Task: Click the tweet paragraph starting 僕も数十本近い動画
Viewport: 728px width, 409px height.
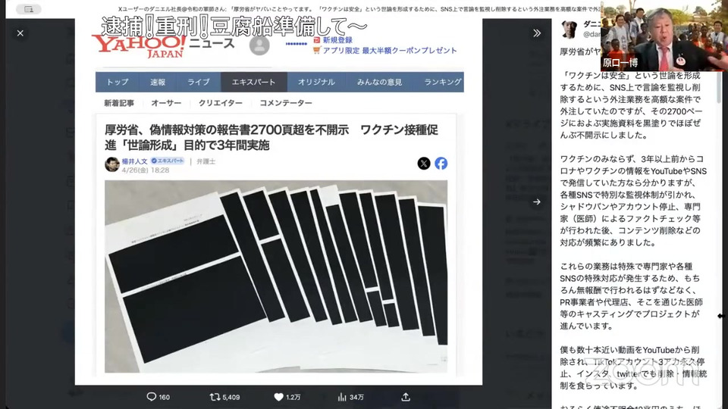Action: click(x=632, y=368)
